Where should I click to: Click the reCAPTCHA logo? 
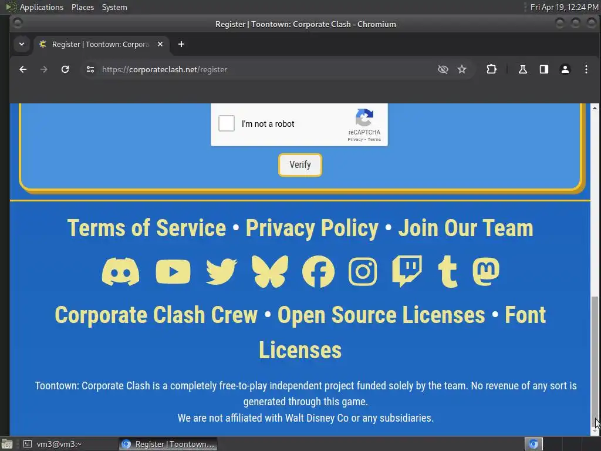click(364, 117)
